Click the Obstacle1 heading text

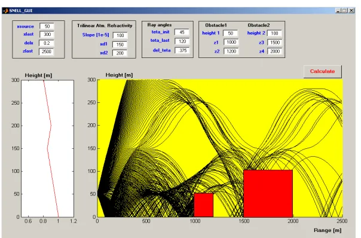(216, 25)
